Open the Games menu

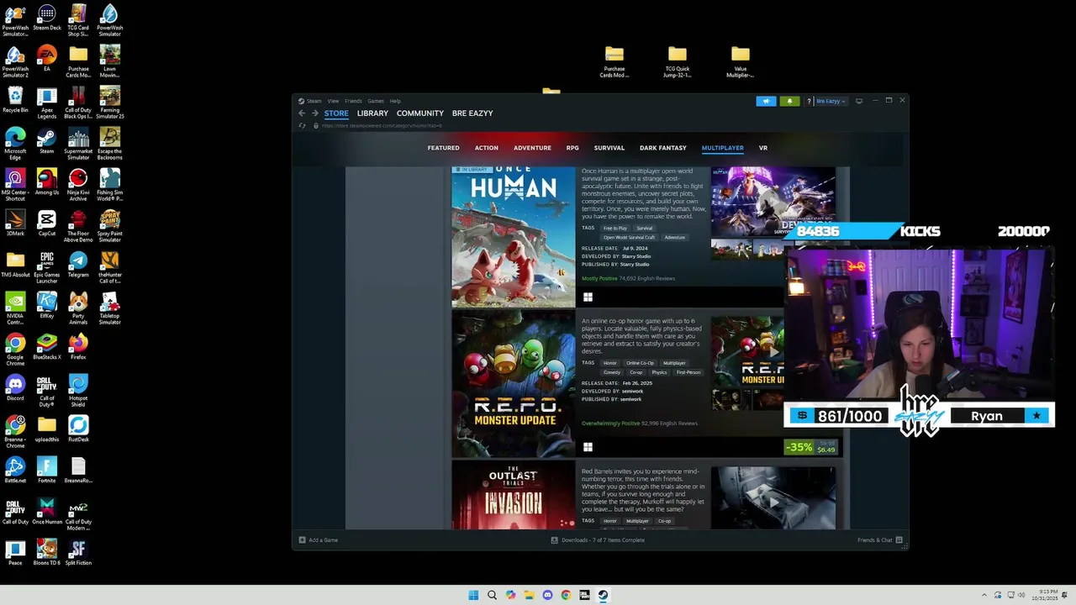pyautogui.click(x=376, y=101)
